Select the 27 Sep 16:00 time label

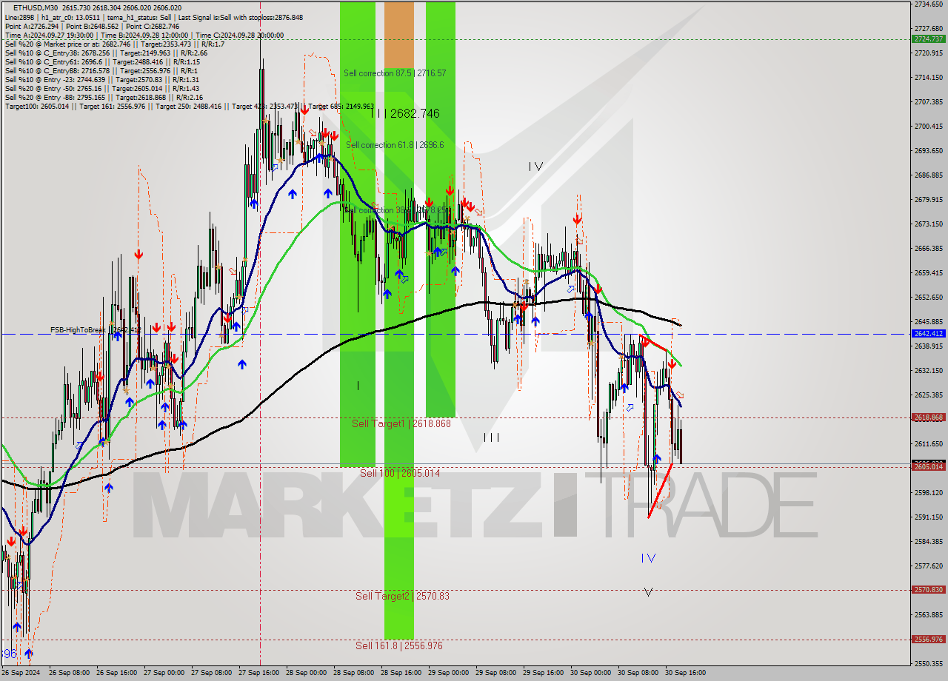260,673
